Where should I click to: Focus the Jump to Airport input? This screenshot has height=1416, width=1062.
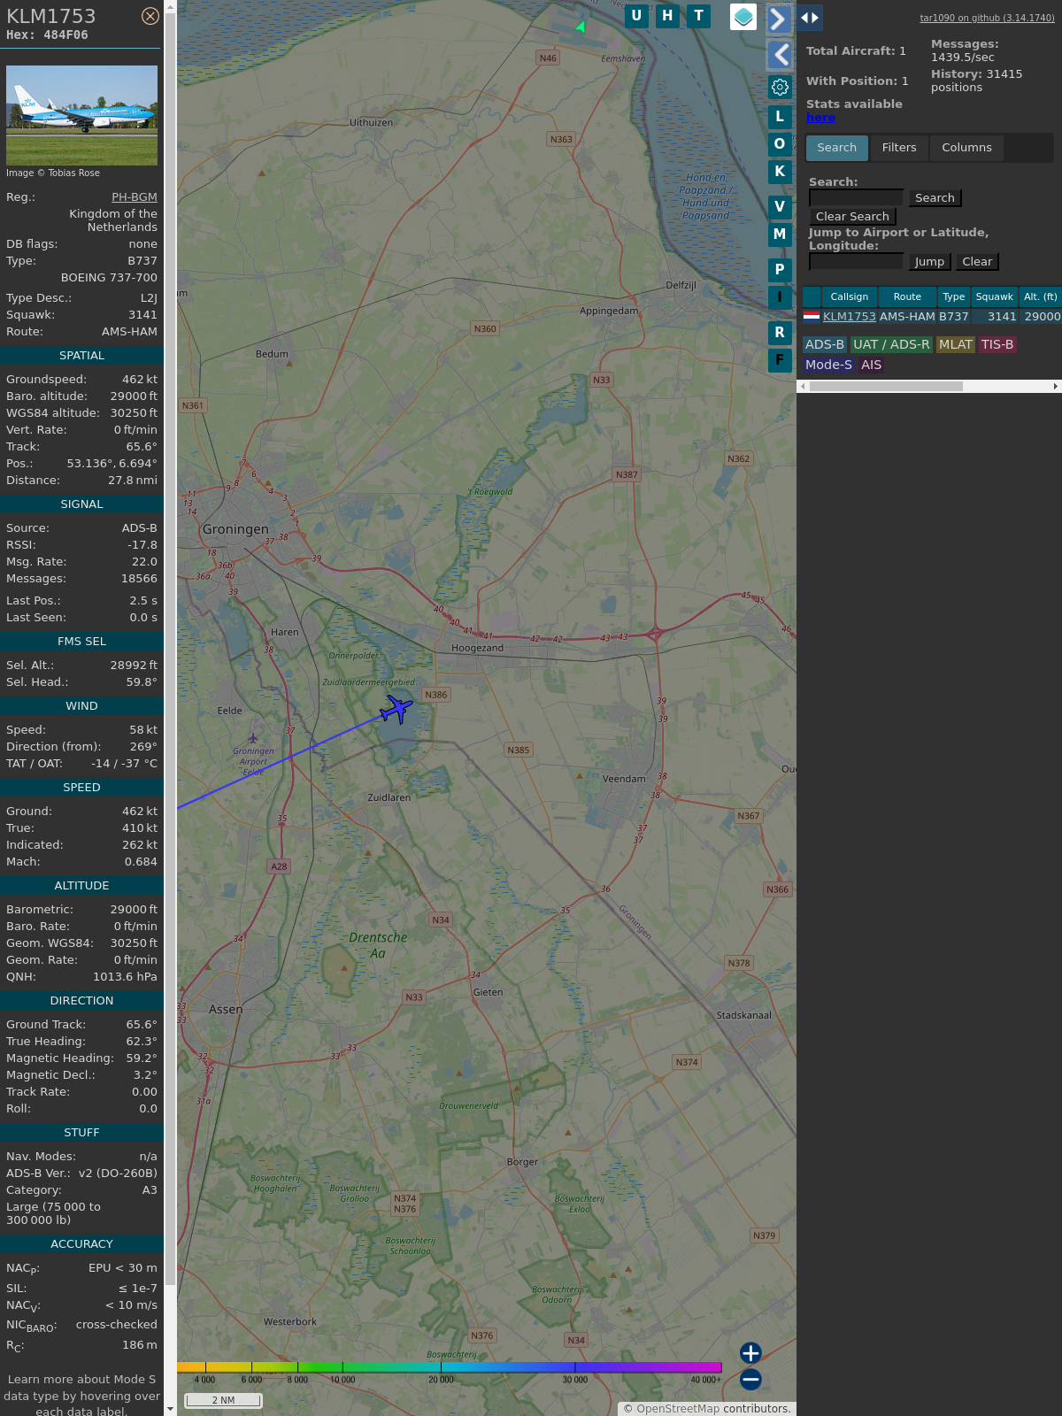856,262
